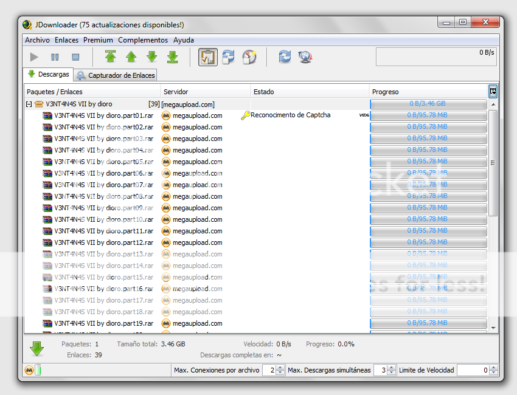Decrease Max. Conexiones por archivo with the down arrow
517x395 pixels.
[x=280, y=373]
